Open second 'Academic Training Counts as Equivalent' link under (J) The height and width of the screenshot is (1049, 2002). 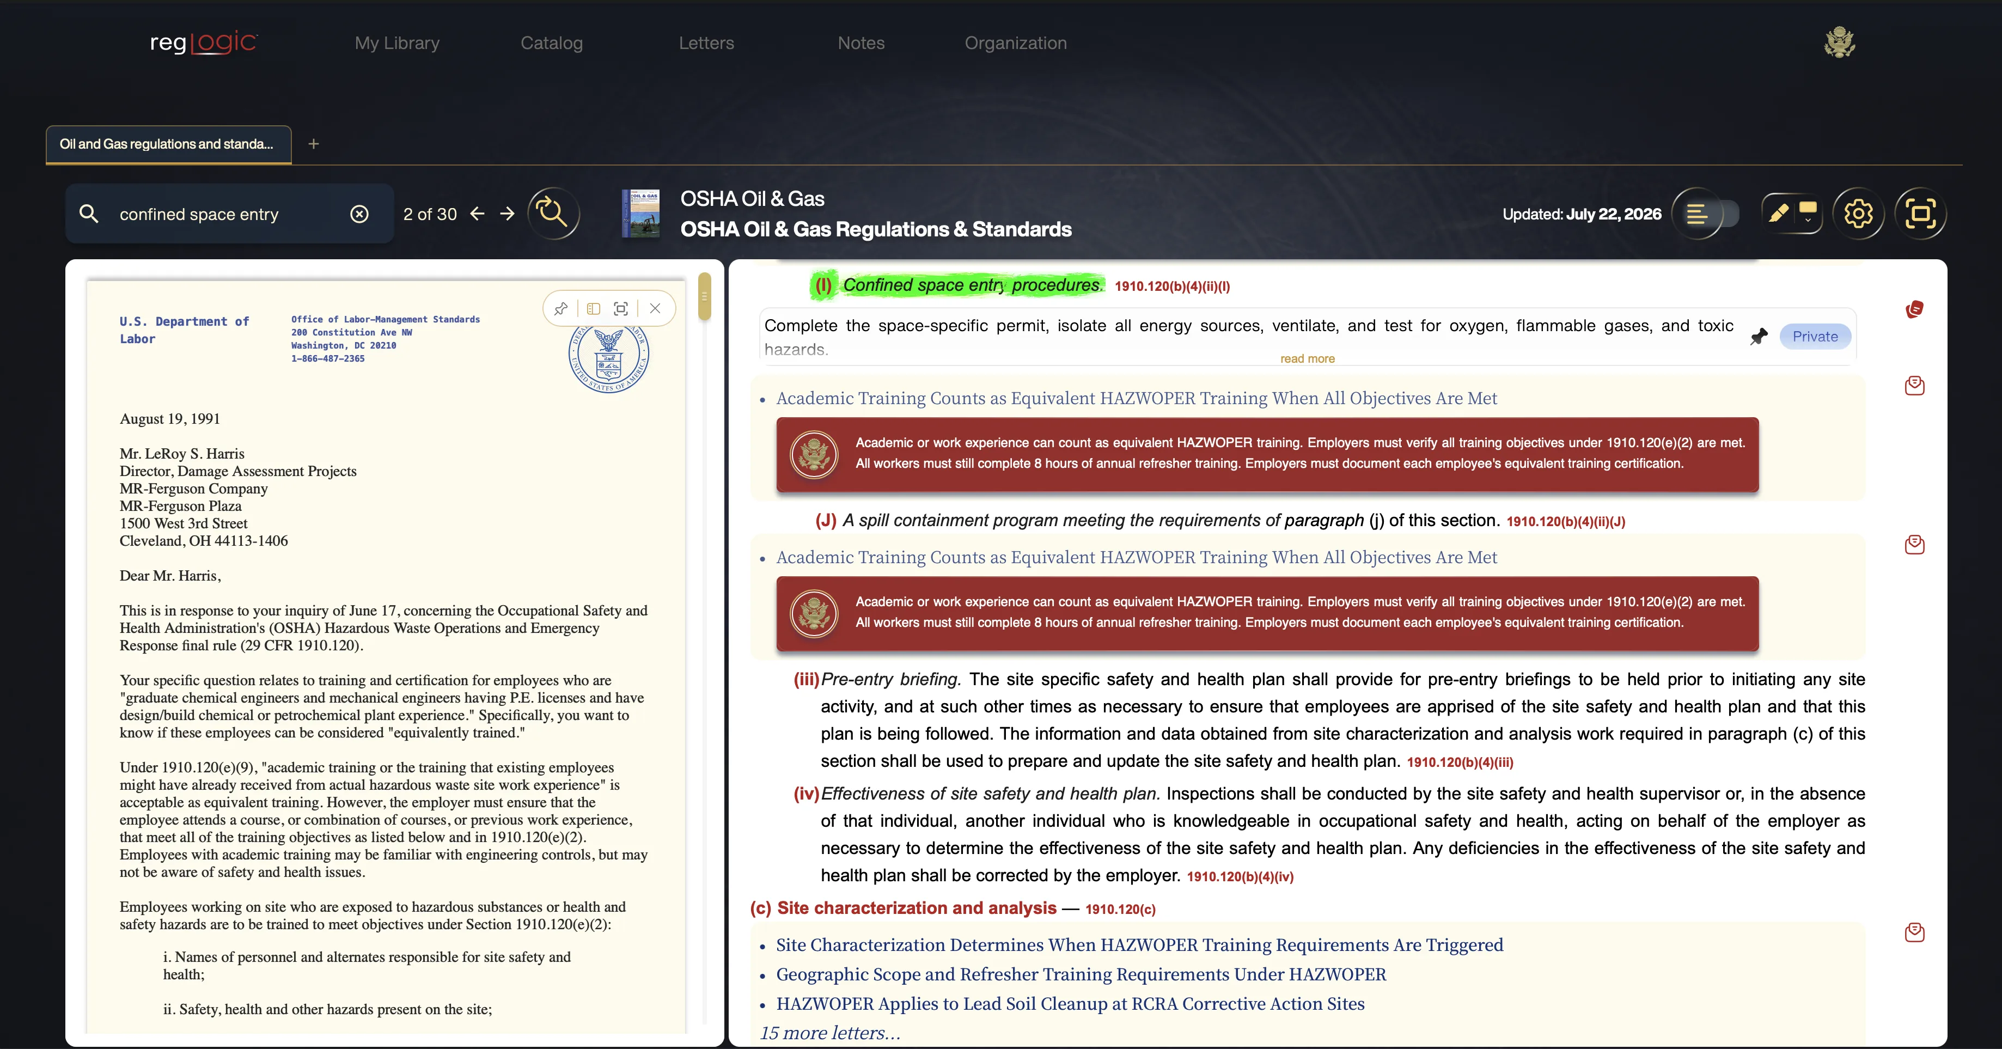point(1136,558)
